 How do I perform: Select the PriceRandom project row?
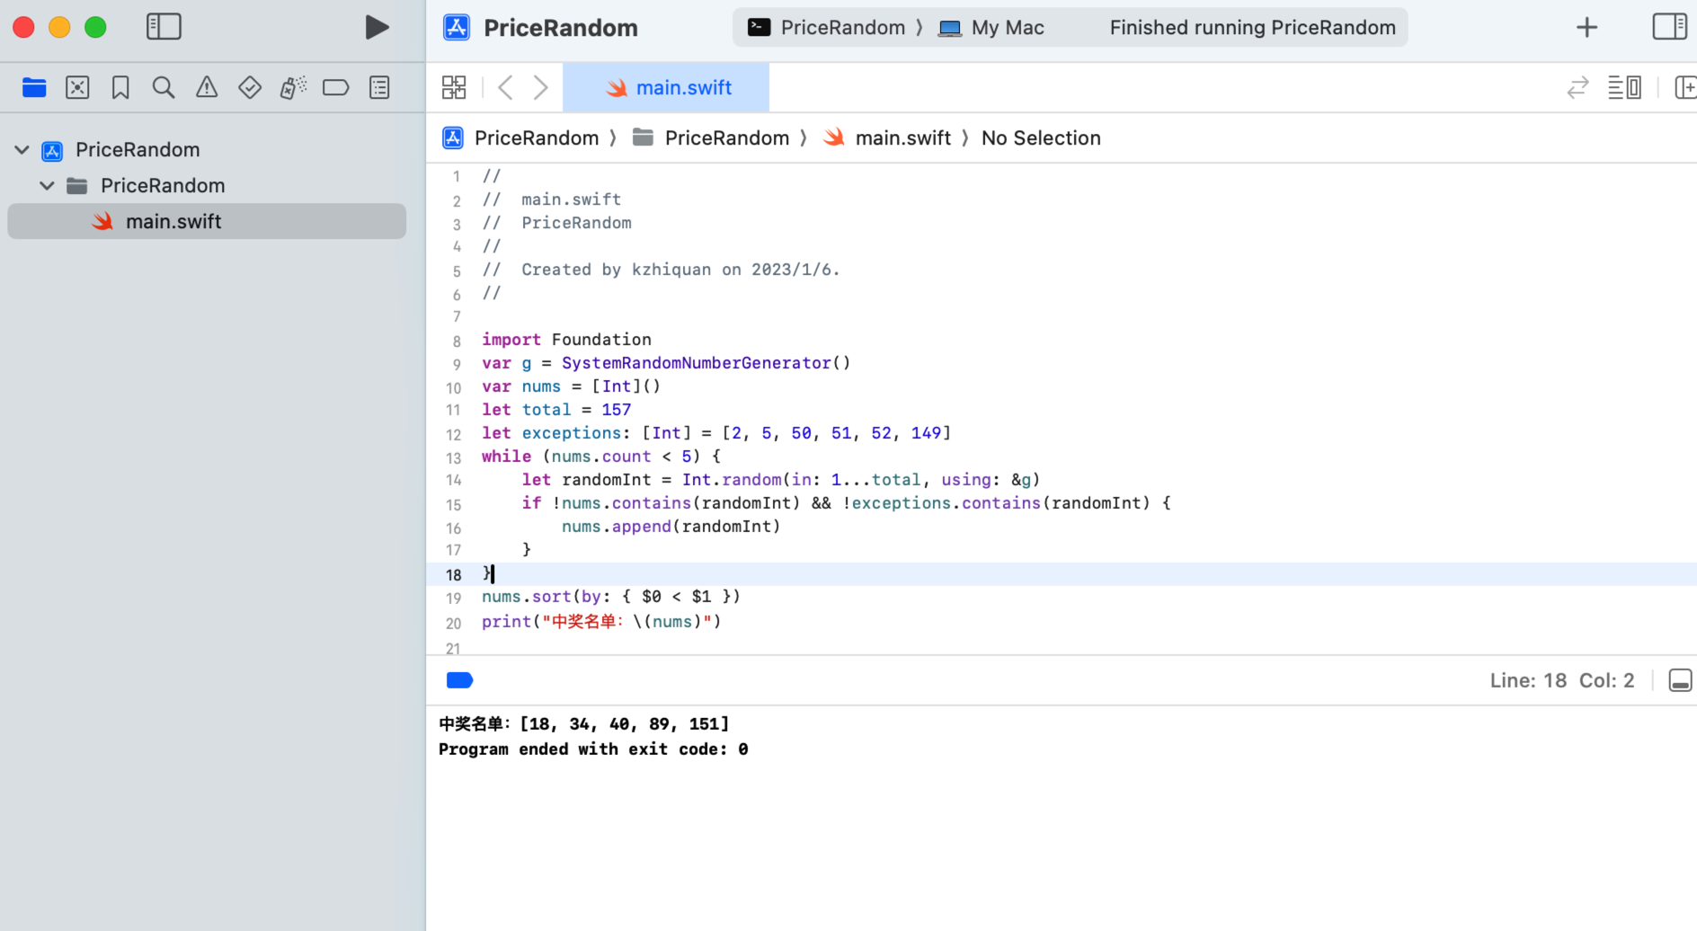pos(207,150)
